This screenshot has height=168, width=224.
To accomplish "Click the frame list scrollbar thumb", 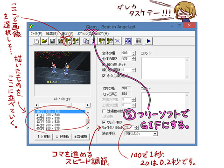I will tap(88, 121).
